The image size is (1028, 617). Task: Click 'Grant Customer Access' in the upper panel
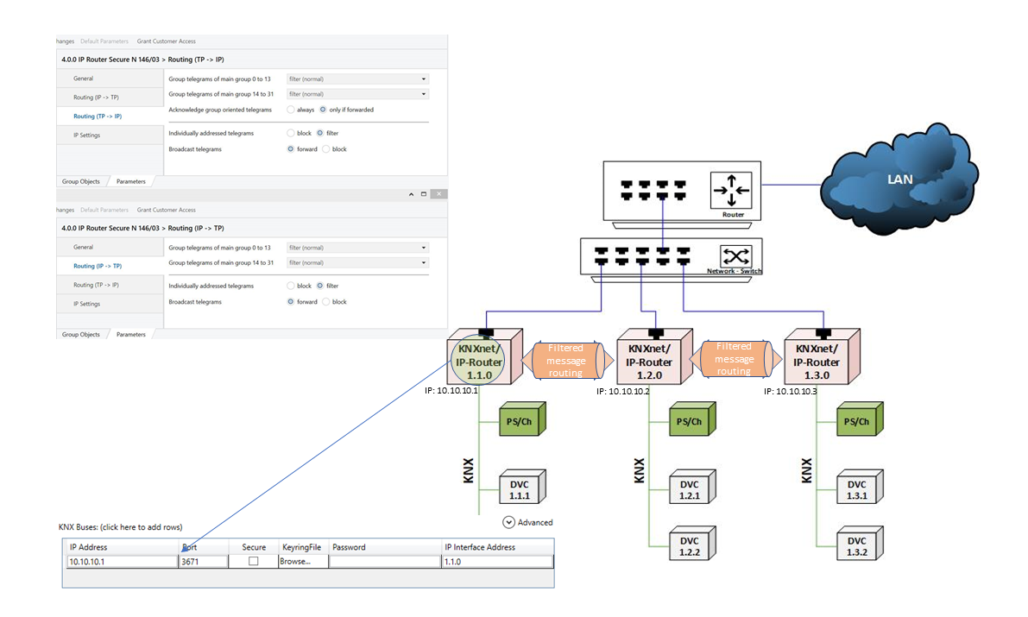coord(166,41)
